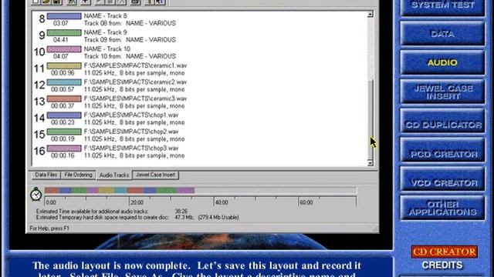The width and height of the screenshot is (494, 277).
Task: Click the blue color bar of track 14
Action: pos(64,115)
